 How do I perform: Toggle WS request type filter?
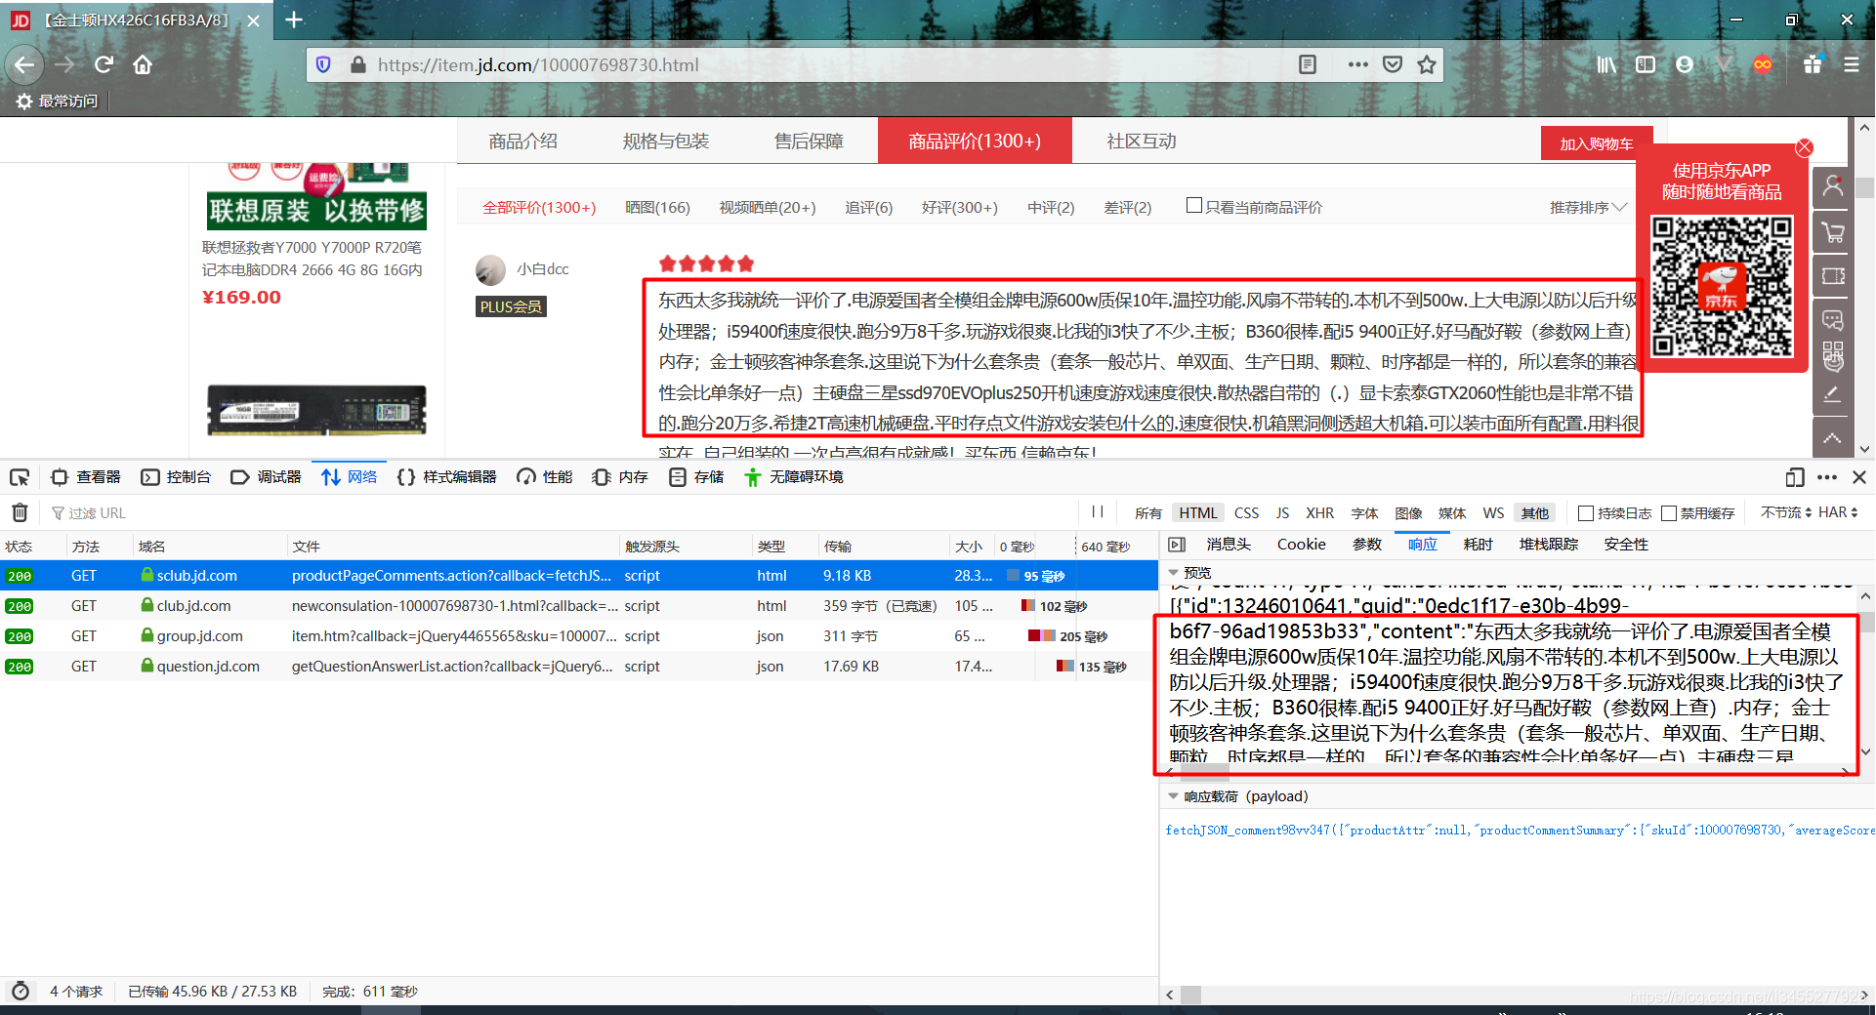(1493, 513)
